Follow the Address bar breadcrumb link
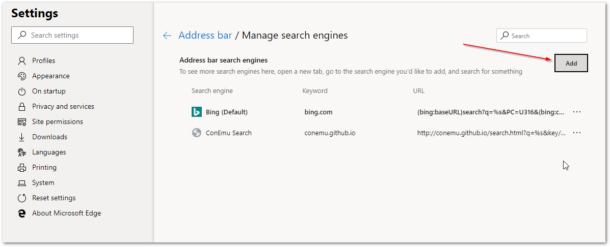The width and height of the screenshot is (610, 247). coord(205,36)
